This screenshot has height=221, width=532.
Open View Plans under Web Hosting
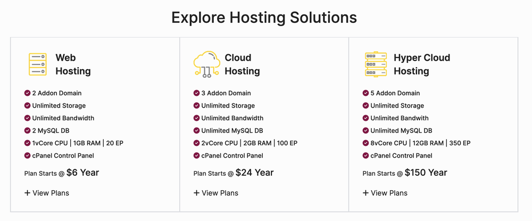coord(47,193)
